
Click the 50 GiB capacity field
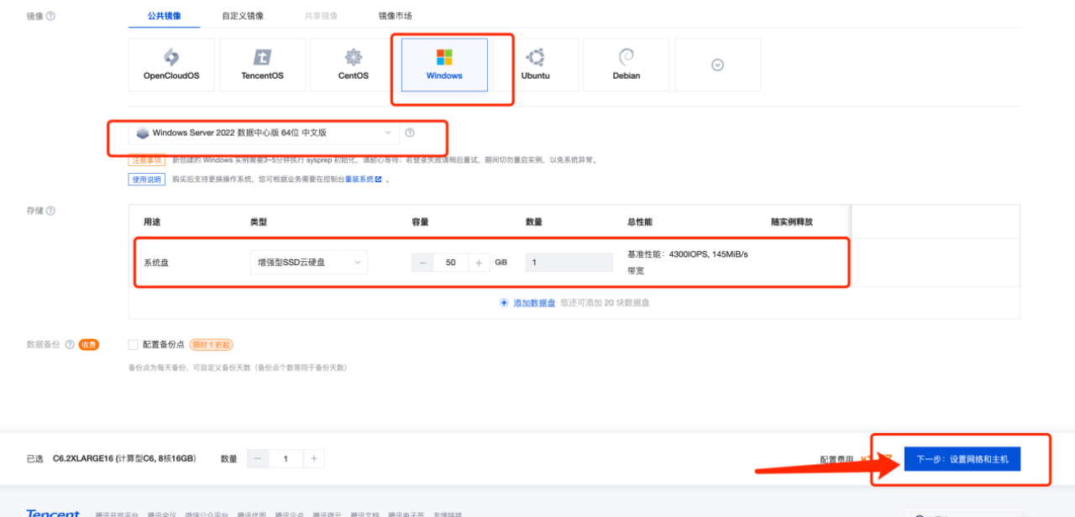pos(451,263)
